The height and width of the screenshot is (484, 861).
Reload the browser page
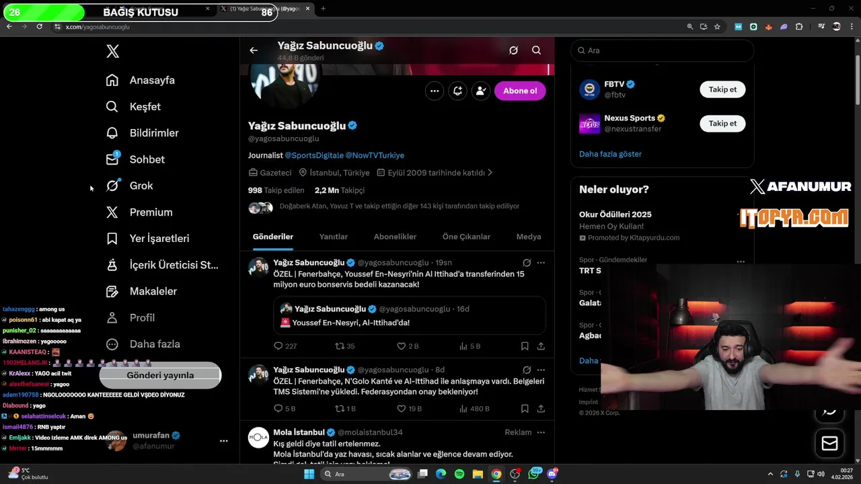tap(40, 26)
